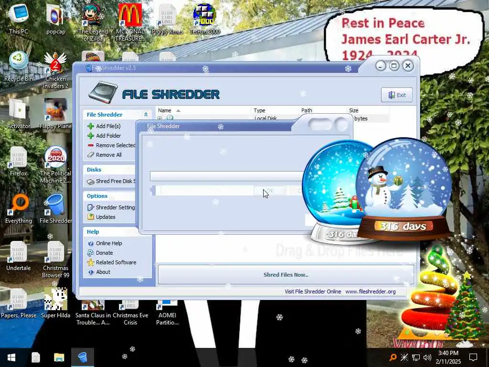Screen dimensions: 489x367
Task: Open volume control in system tray
Action: pyautogui.click(x=427, y=357)
